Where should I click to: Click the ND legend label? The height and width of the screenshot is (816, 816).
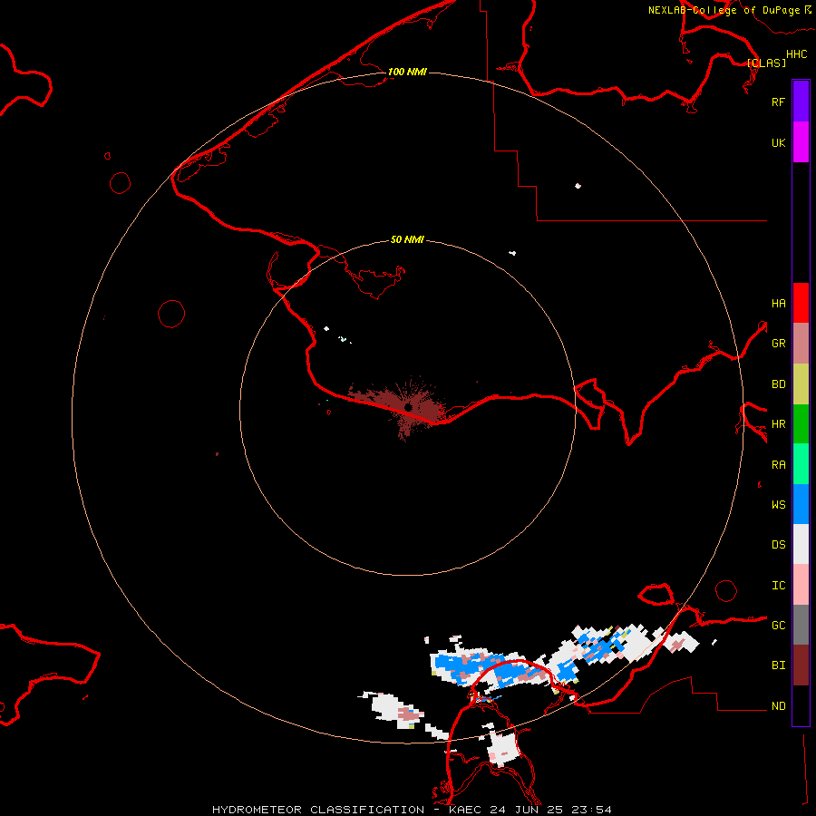click(x=778, y=705)
